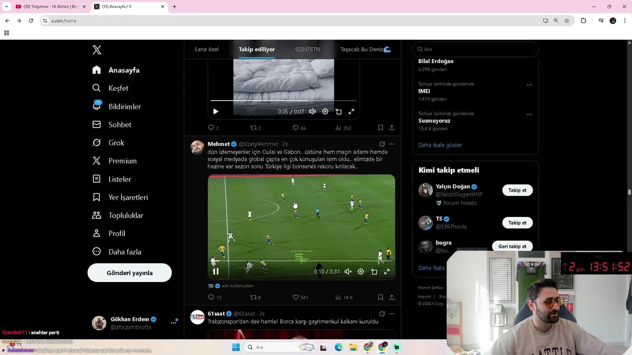Open more options for IMEI trend
632x355 pixels.
point(529,85)
